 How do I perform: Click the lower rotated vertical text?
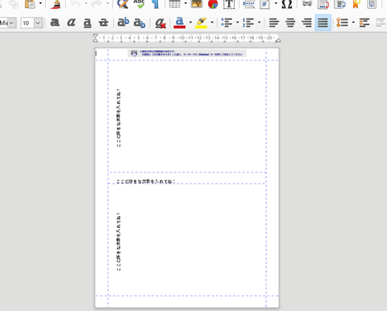(x=119, y=242)
